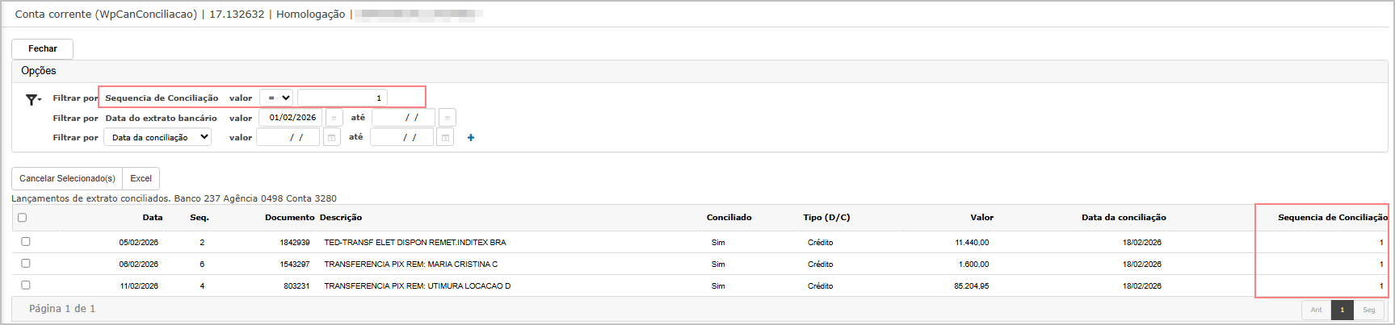Expand the Data da conciliação filter dropdown
Image resolution: width=1395 pixels, height=325 pixels.
click(x=158, y=138)
